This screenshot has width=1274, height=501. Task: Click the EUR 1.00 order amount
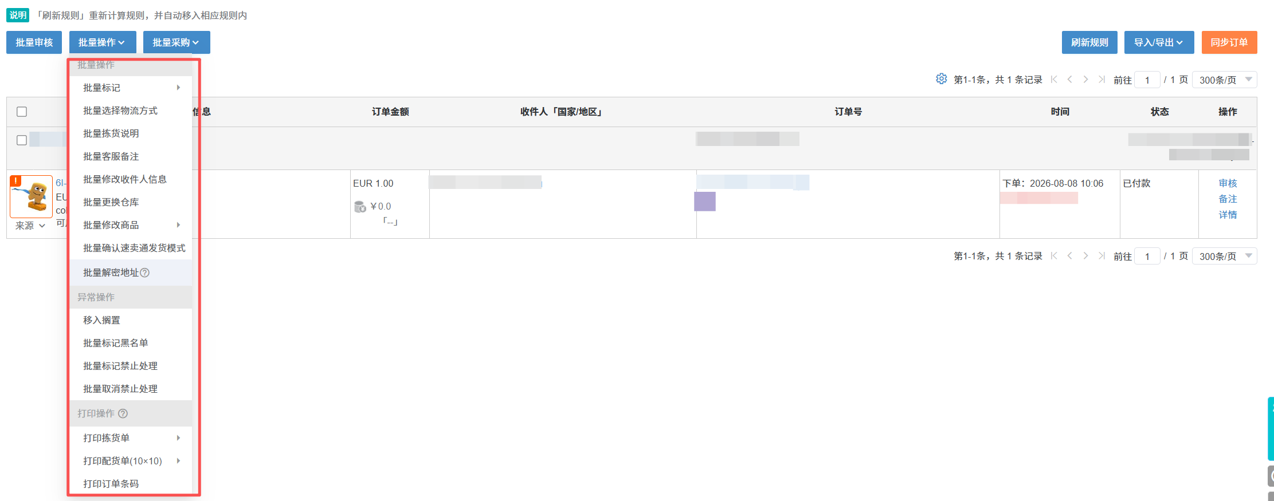[x=373, y=183]
